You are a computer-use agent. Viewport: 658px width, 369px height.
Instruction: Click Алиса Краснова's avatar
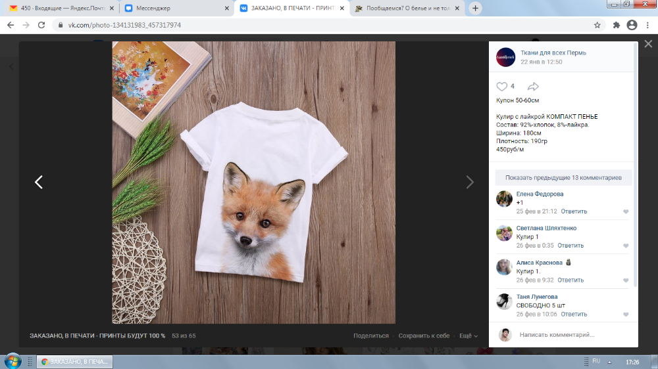(504, 267)
